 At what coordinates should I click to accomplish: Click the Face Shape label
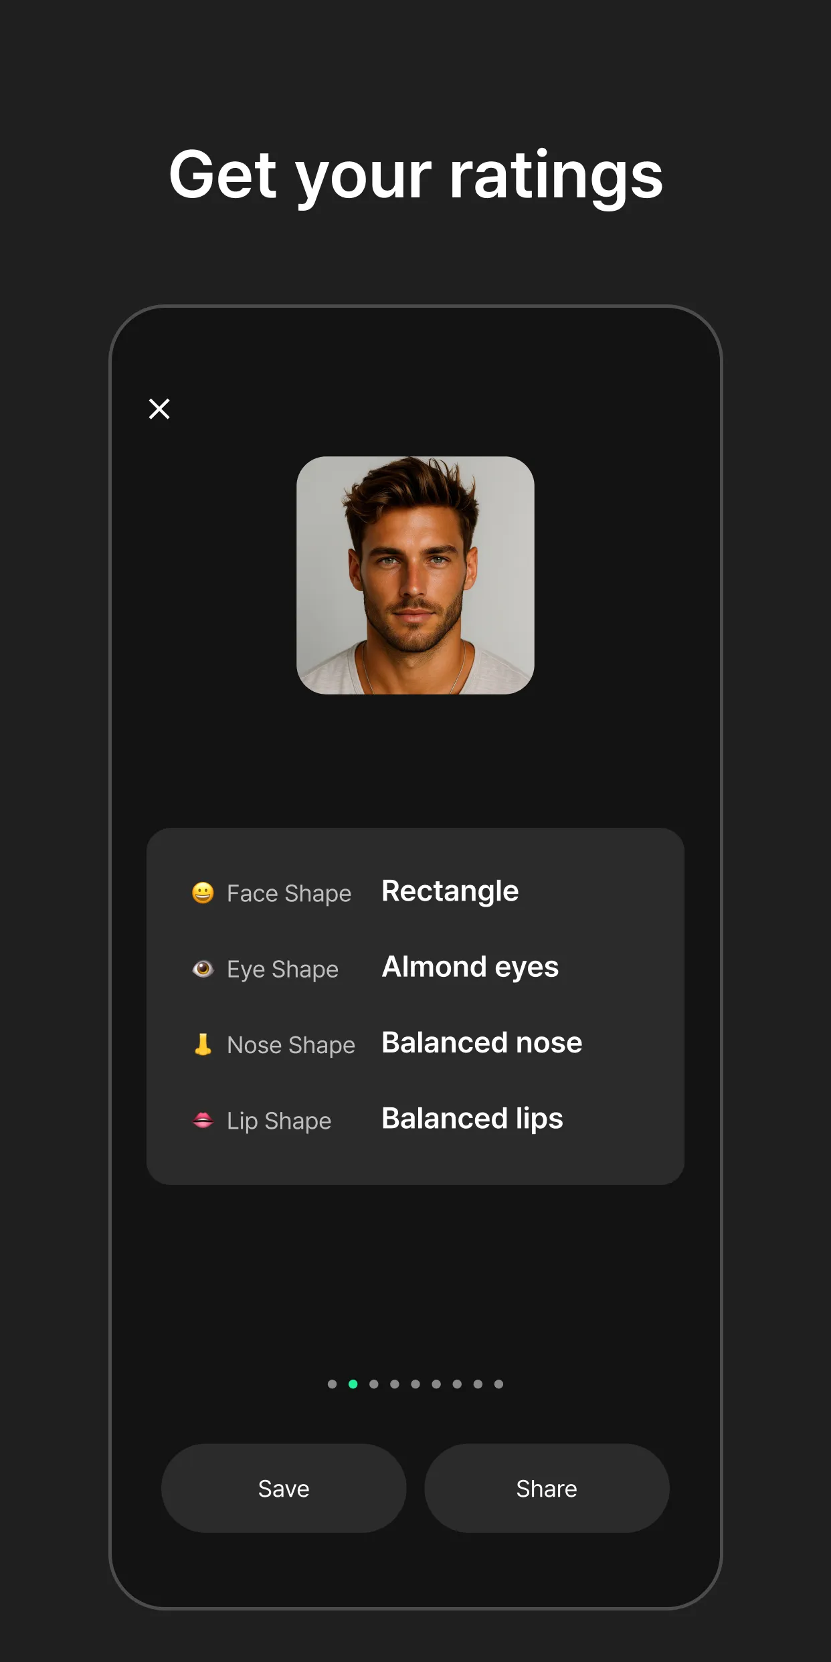pyautogui.click(x=288, y=893)
